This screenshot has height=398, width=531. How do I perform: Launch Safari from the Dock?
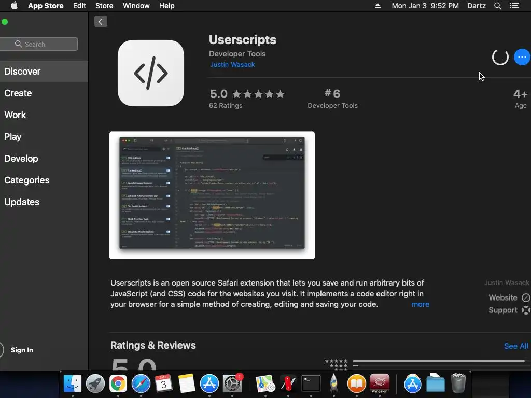141,384
